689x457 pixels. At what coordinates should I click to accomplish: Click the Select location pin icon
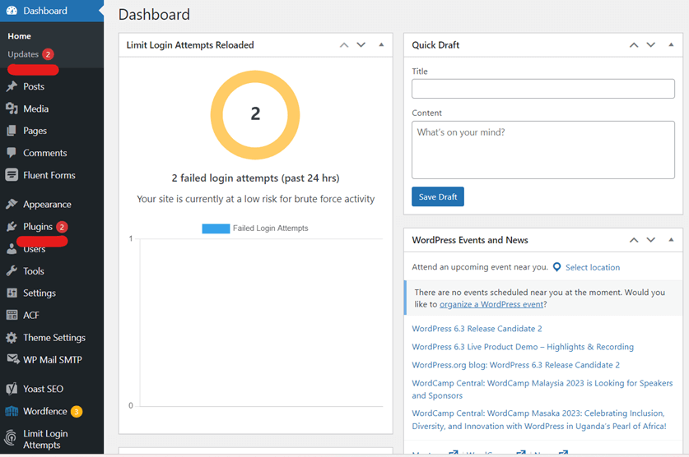tap(557, 267)
